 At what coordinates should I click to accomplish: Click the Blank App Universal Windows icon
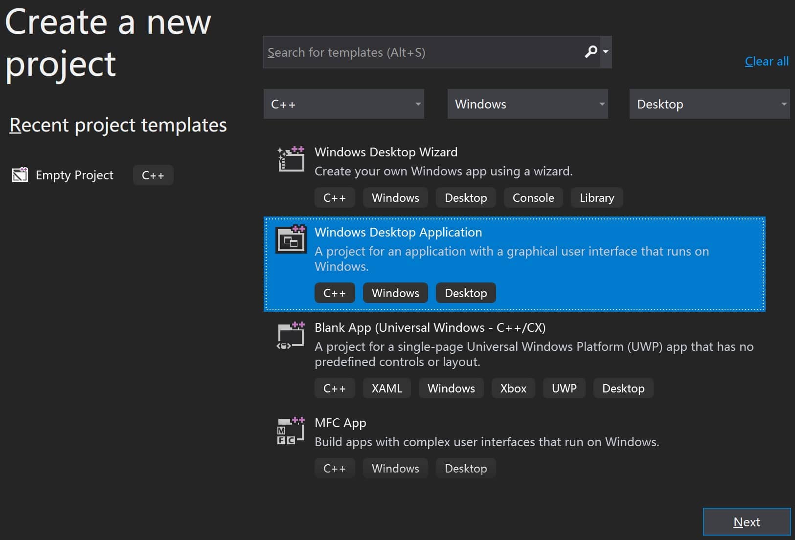pos(291,335)
